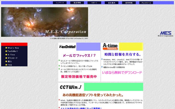The height and width of the screenshot is (109, 175).
Task: Go to 購入 in the sidebar
Action: pyautogui.click(x=10, y=61)
